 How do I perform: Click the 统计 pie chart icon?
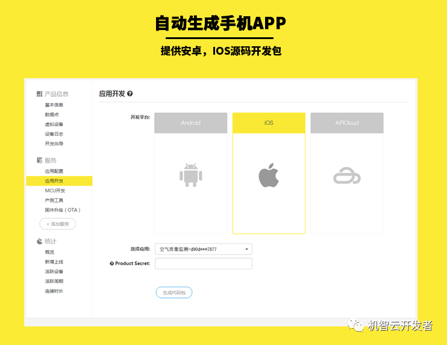pyautogui.click(x=39, y=241)
